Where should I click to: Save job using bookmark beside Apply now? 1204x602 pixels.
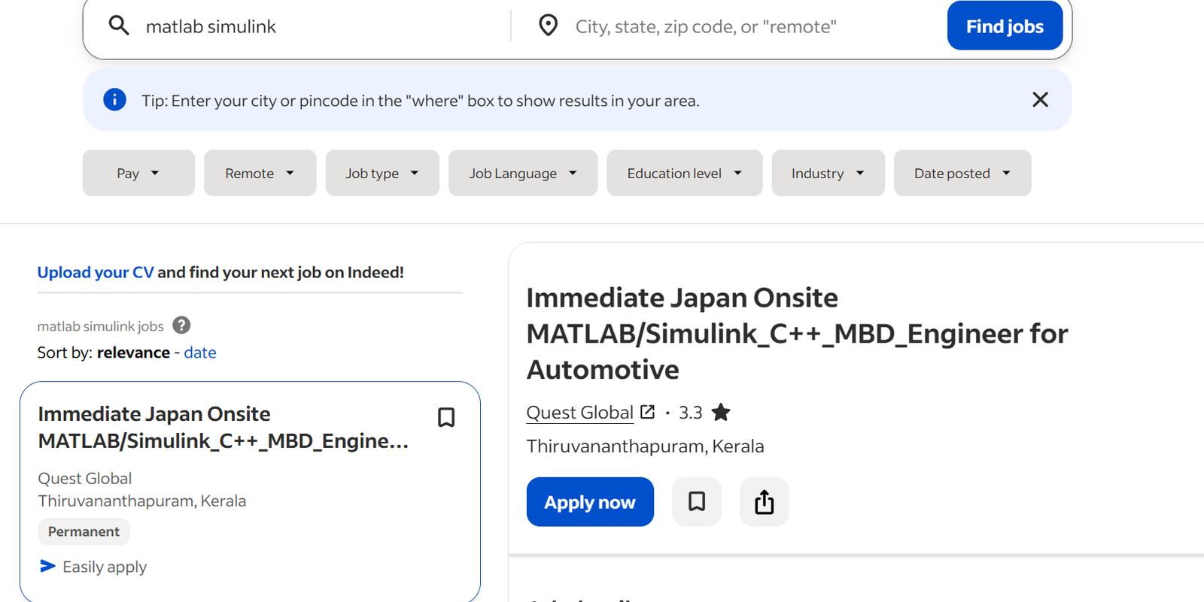coord(697,502)
